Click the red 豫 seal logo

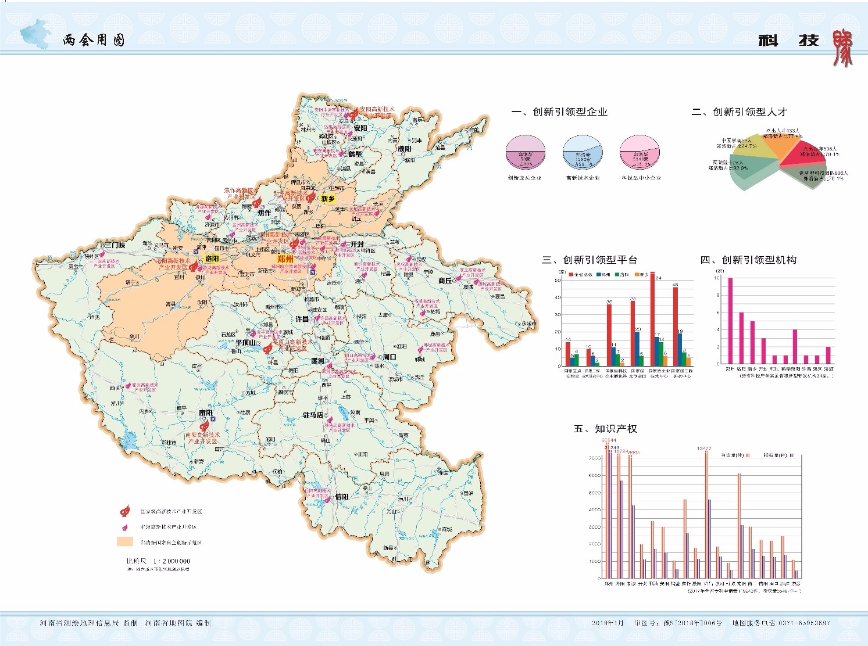[x=842, y=48]
